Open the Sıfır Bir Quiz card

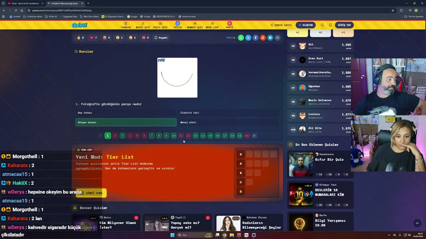tap(321, 164)
